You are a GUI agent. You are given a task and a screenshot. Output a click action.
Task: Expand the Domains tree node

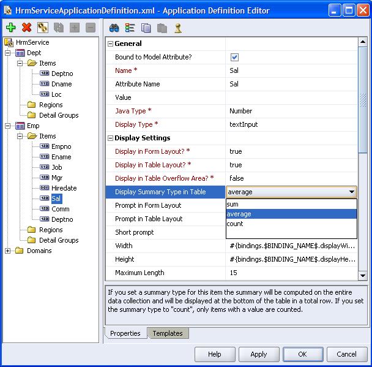8,251
